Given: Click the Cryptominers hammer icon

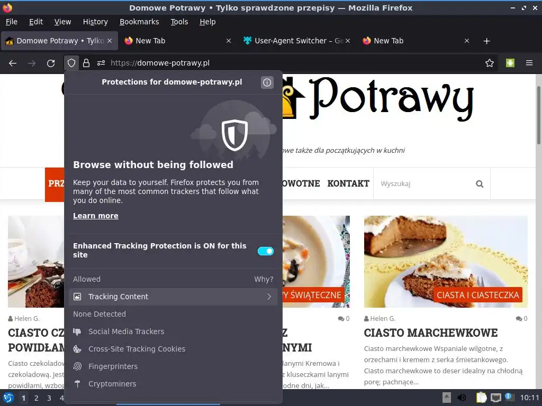Looking at the screenshot, I should tap(77, 384).
